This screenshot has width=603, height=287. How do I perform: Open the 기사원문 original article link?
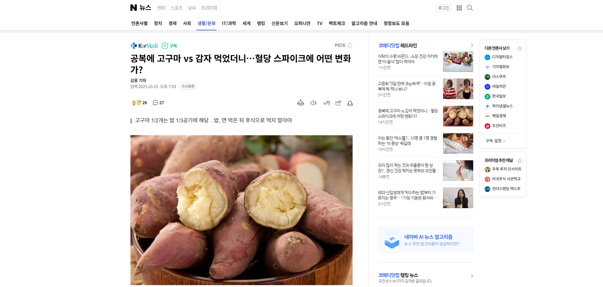(188, 86)
